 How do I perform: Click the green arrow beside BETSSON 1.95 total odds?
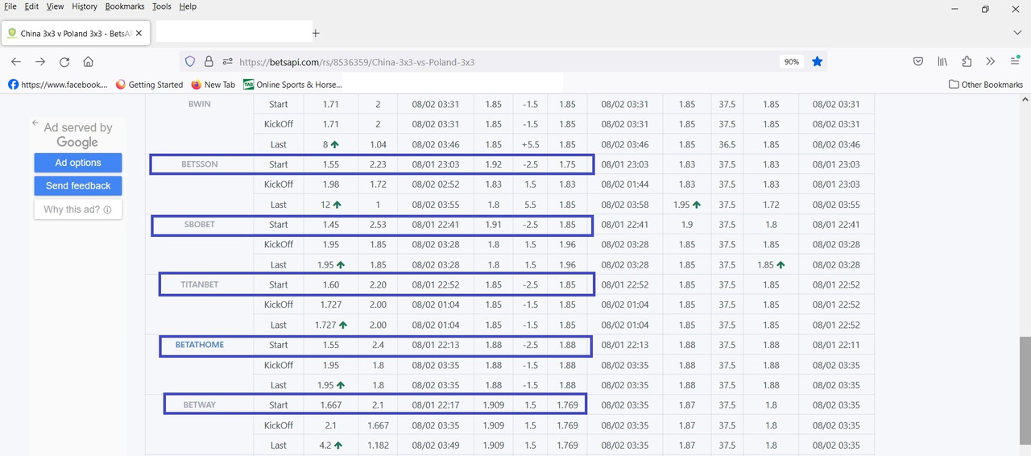(696, 205)
